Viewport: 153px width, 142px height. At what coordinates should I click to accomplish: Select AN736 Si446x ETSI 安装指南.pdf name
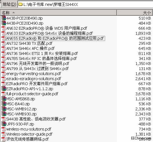[42, 53]
